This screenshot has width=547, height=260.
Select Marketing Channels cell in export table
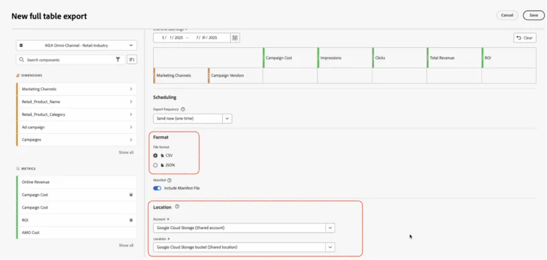point(181,76)
